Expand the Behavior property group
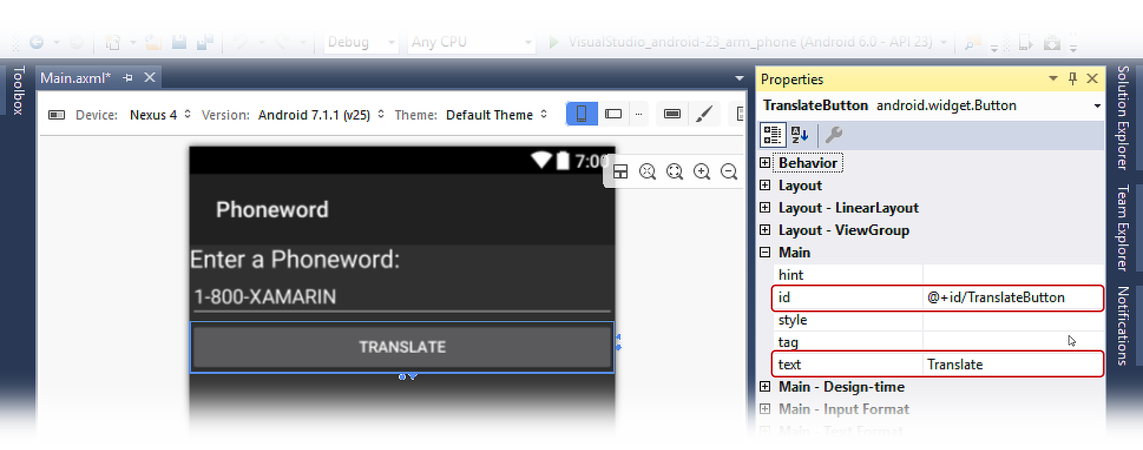Image resolution: width=1143 pixels, height=450 pixels. tap(765, 163)
